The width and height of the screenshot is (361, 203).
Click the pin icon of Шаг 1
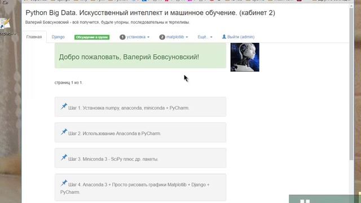click(64, 107)
